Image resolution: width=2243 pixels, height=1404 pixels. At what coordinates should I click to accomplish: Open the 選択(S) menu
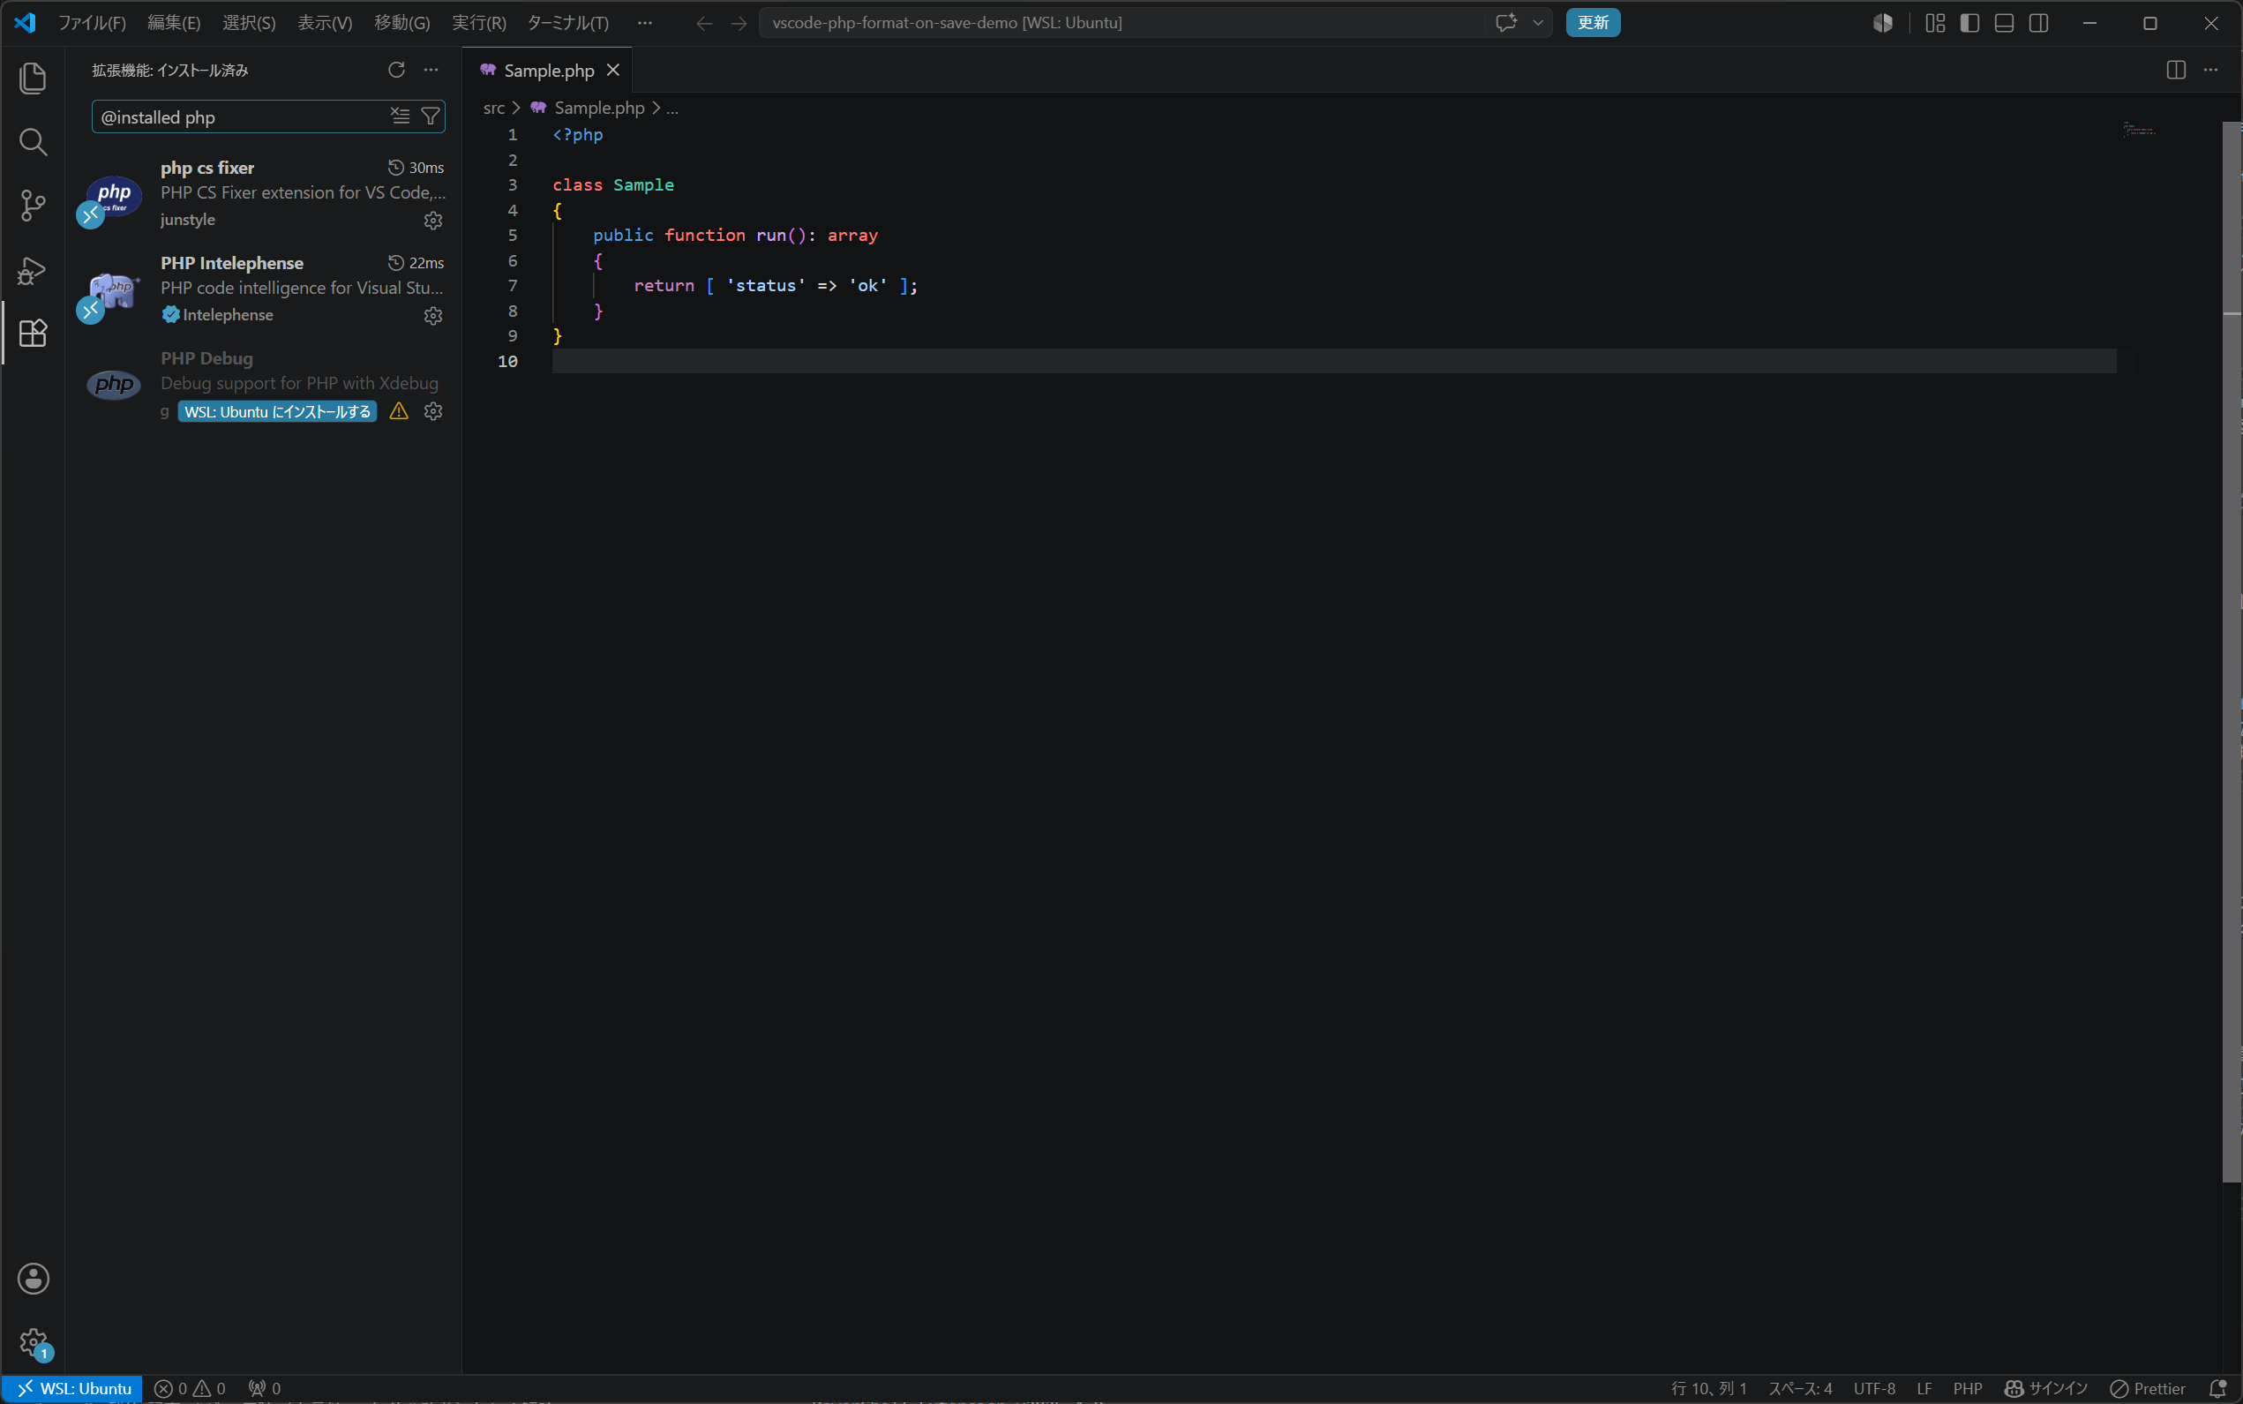249,22
